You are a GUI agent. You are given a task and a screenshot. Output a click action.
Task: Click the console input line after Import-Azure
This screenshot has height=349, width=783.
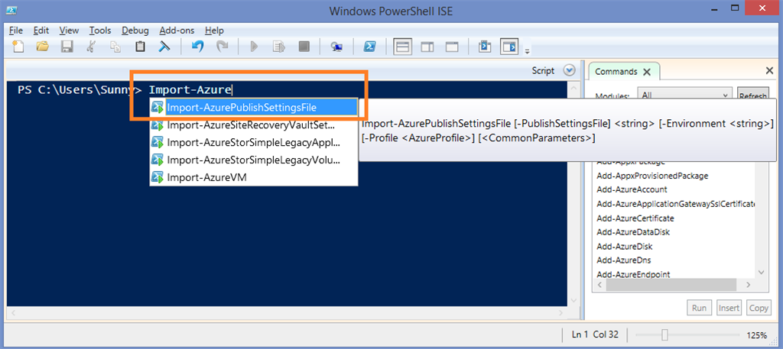coord(232,90)
